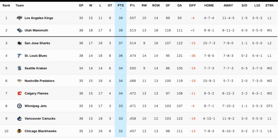
Task: Sort standings by GP column header
Action: pos(81,5)
